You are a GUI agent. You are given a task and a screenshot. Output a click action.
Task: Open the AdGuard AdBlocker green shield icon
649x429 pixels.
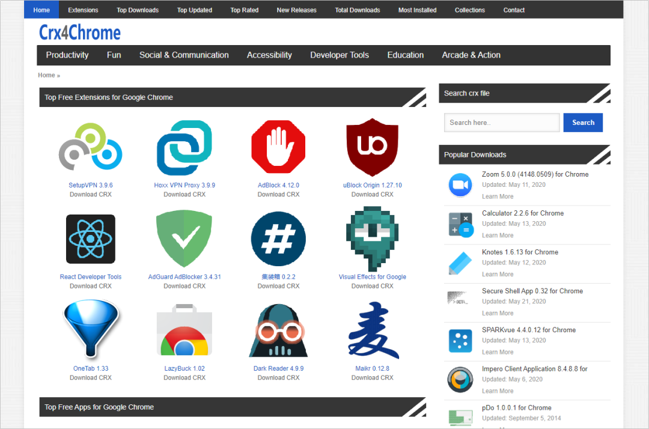coord(184,239)
